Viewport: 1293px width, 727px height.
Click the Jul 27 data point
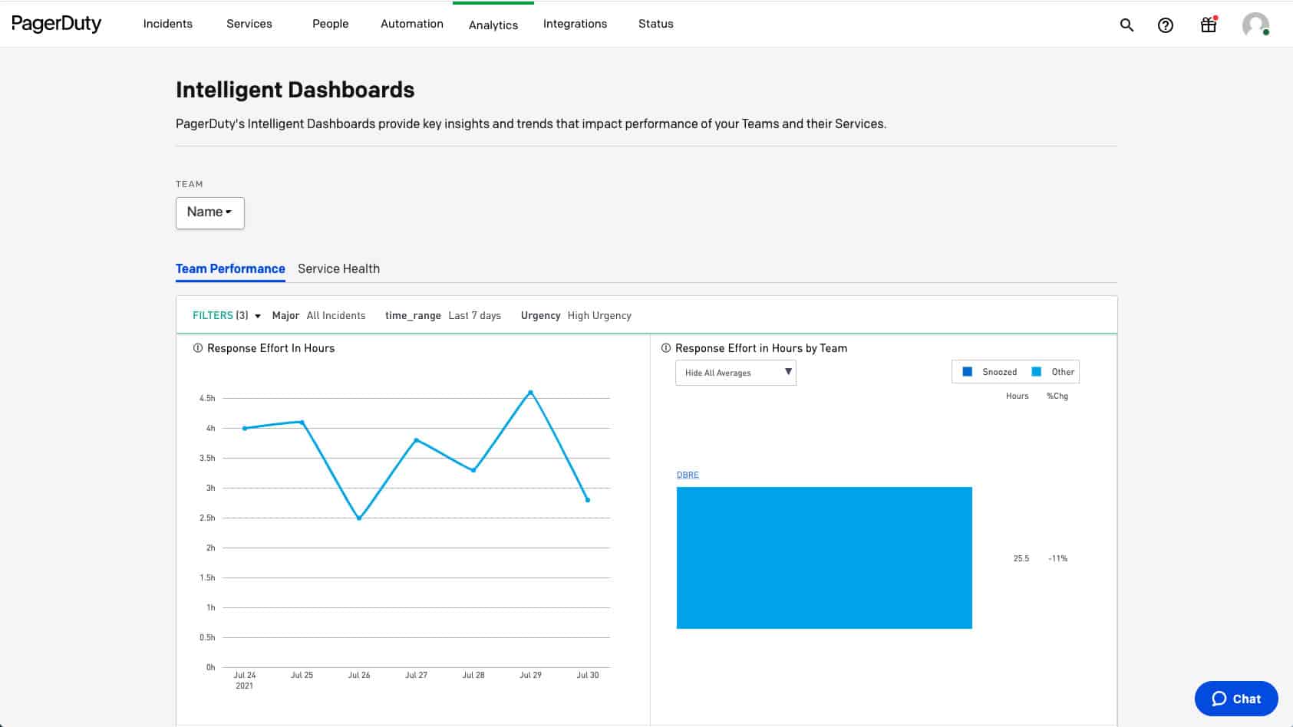[x=416, y=440]
